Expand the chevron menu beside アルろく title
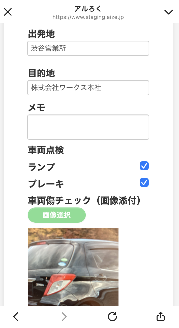179x328 pixels. (168, 12)
